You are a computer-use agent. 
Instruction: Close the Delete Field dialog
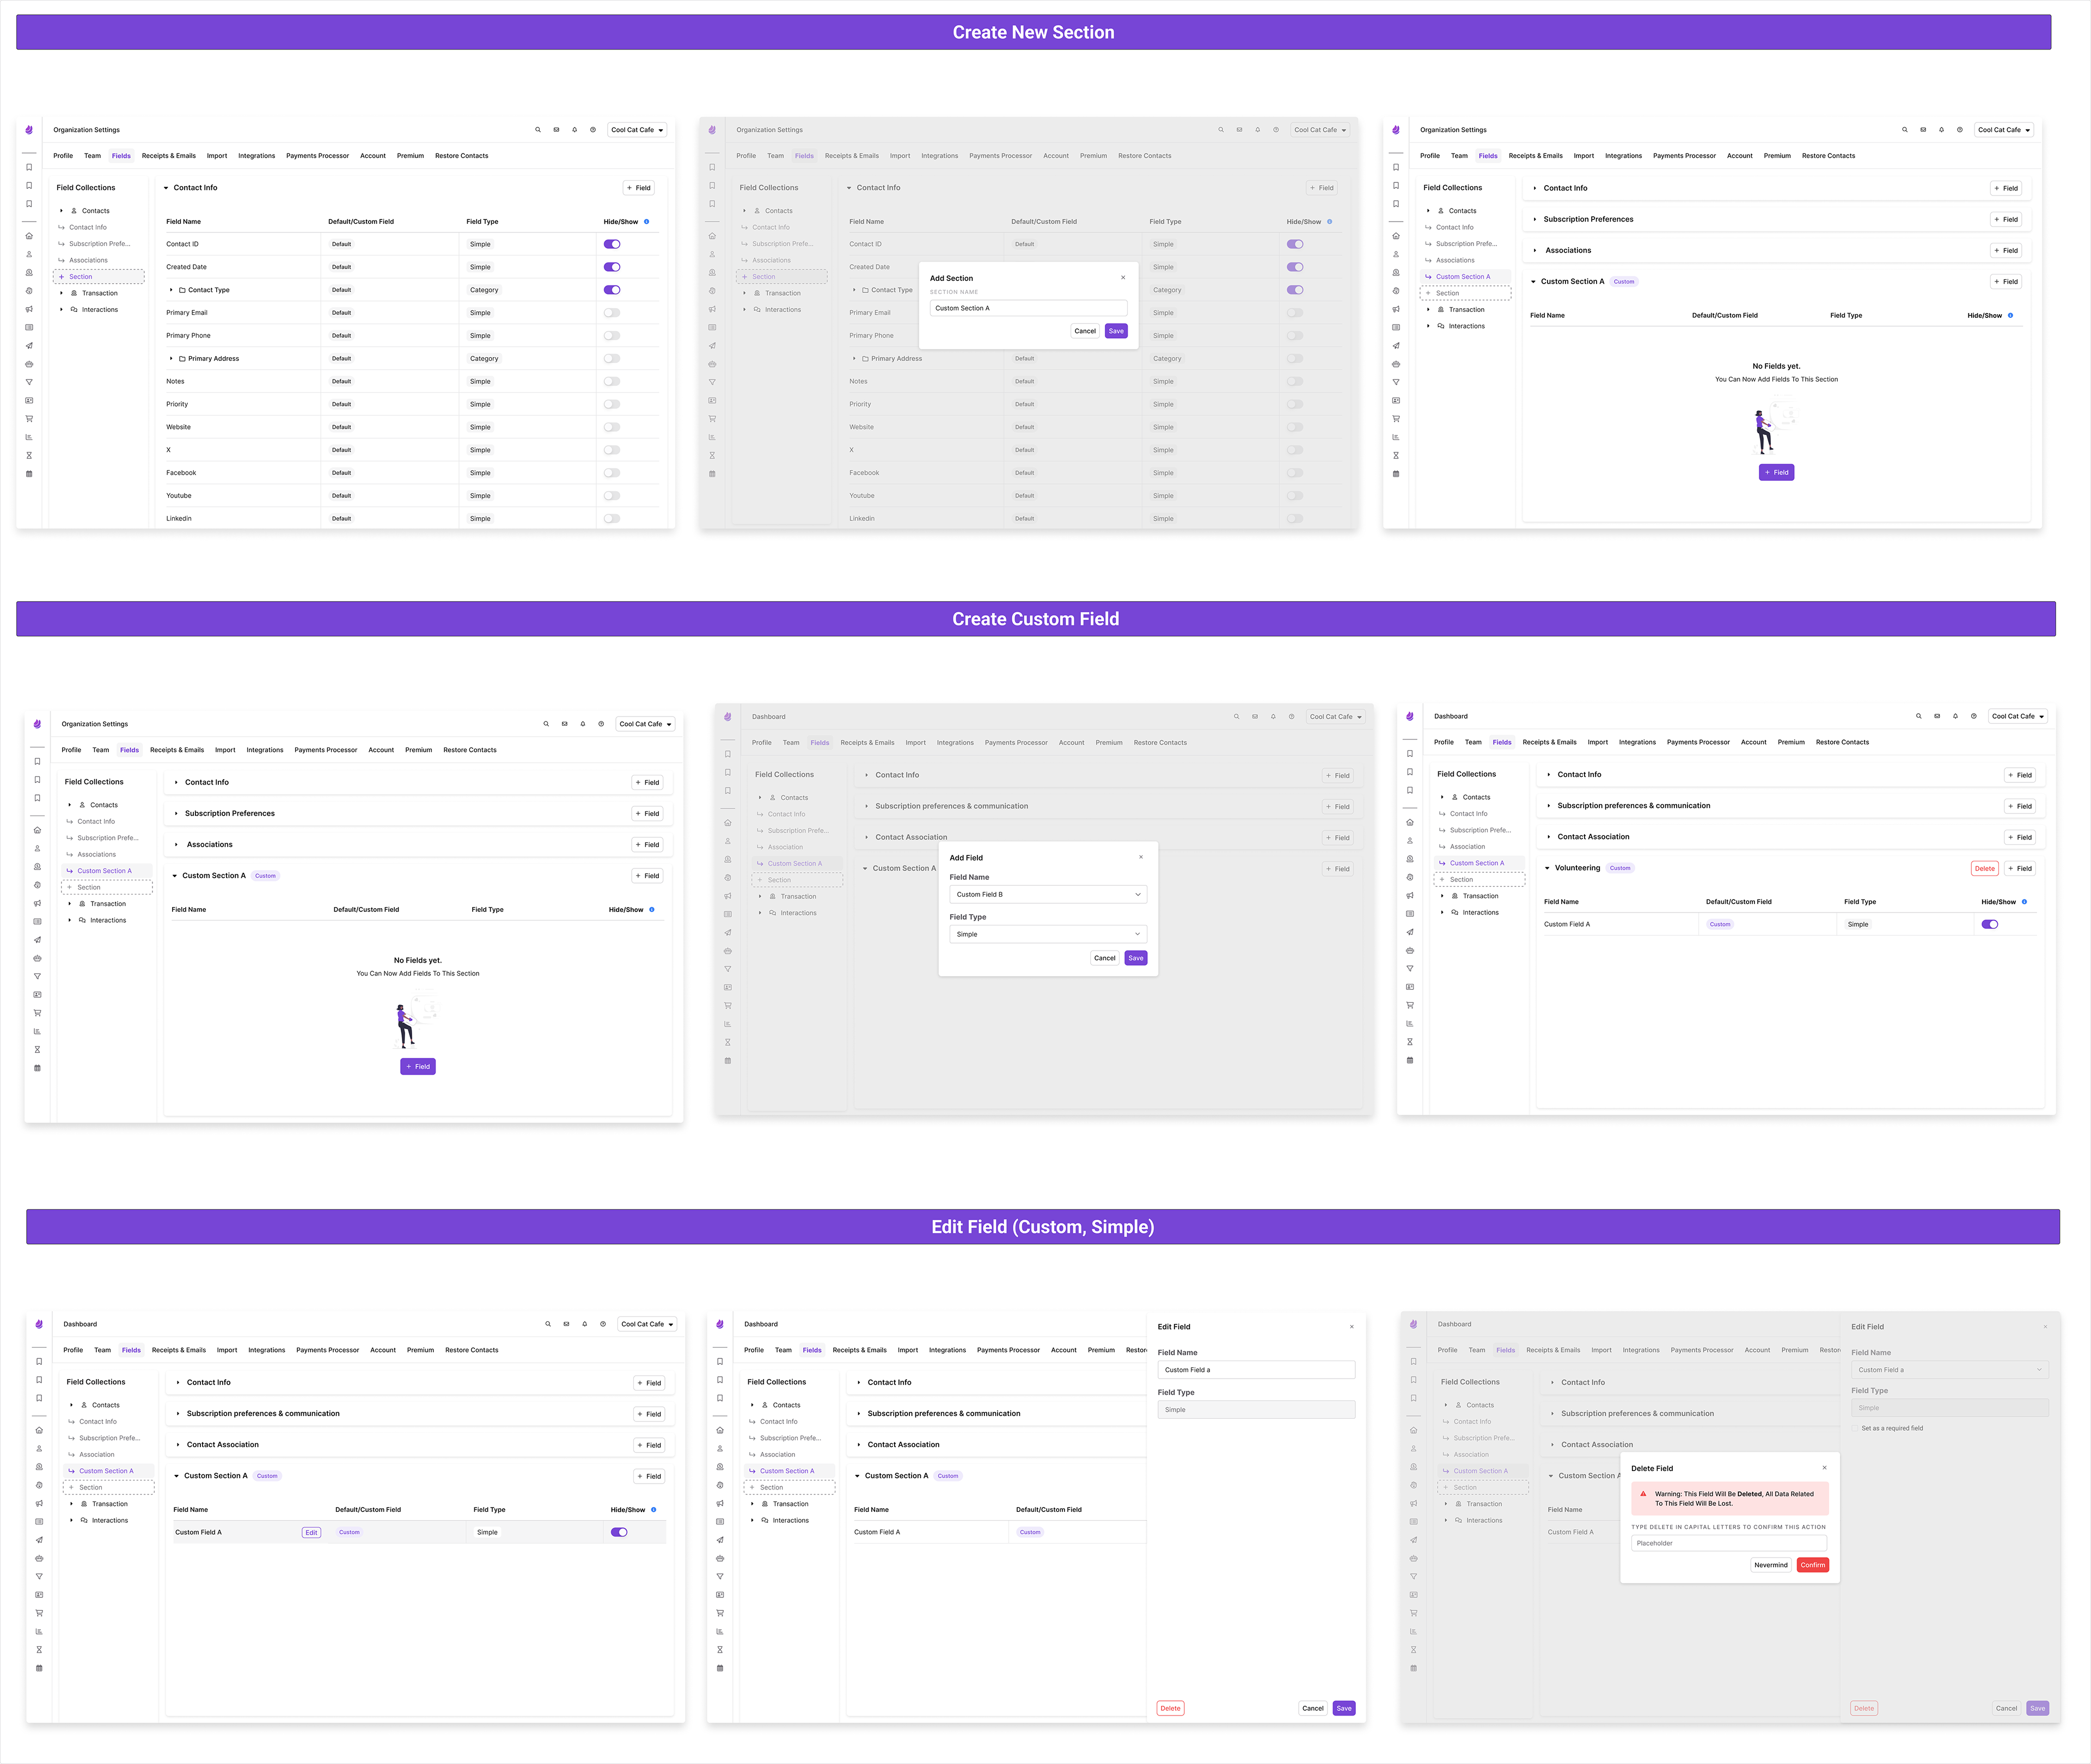tap(1824, 1468)
